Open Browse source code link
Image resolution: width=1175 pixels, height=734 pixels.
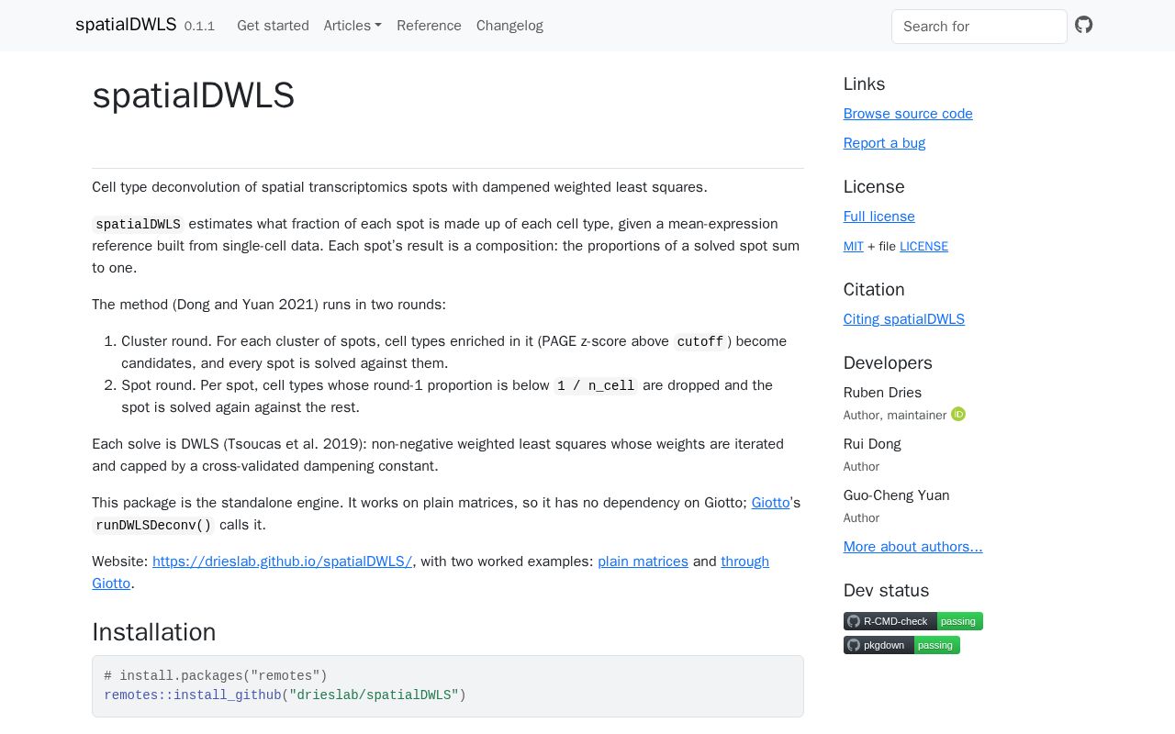[x=908, y=114]
